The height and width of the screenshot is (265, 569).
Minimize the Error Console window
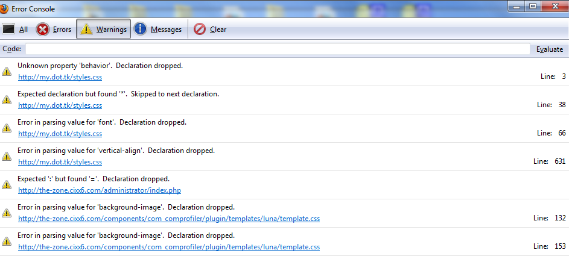pos(517,7)
